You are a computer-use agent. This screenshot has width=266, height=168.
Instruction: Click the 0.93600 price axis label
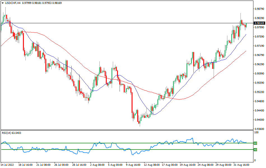pyautogui.click(x=259, y=129)
